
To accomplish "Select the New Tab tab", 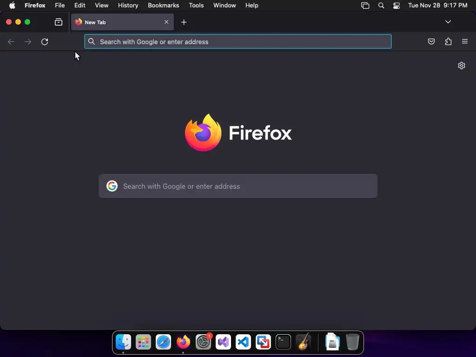I will pyautogui.click(x=122, y=22).
